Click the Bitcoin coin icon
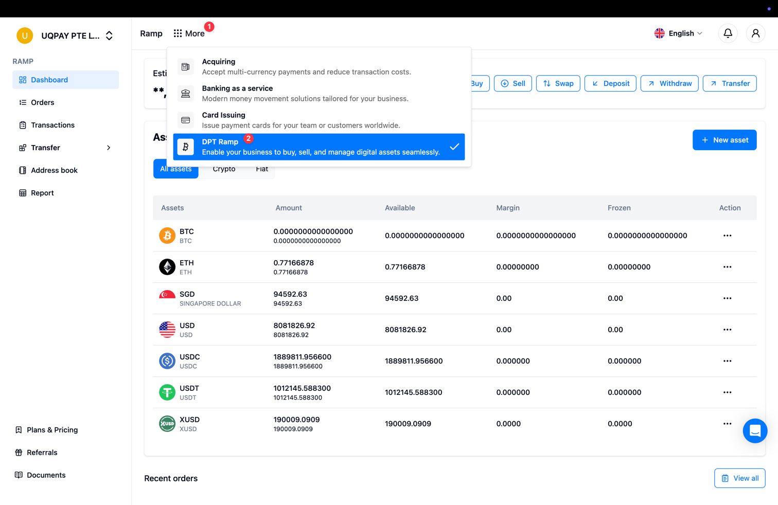Image resolution: width=778 pixels, height=505 pixels. pyautogui.click(x=167, y=236)
